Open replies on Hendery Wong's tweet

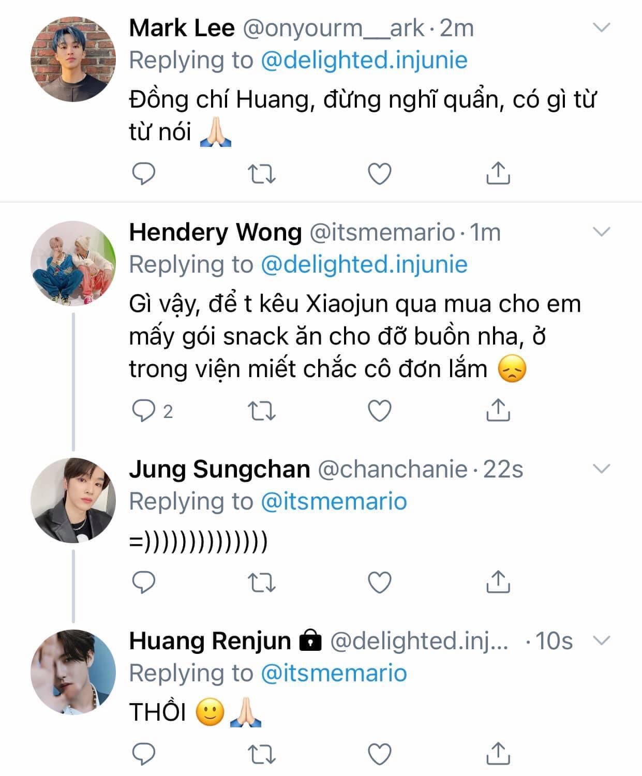pyautogui.click(x=144, y=411)
